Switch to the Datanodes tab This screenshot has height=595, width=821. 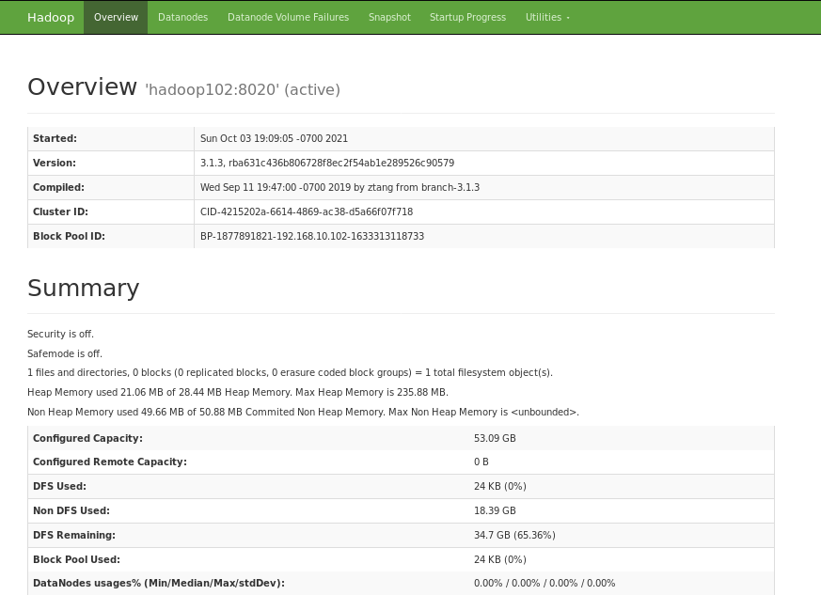click(x=182, y=17)
